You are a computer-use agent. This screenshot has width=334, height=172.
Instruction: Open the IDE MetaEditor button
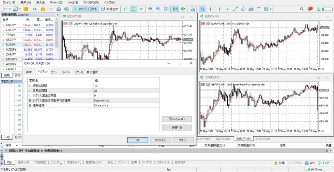[35, 9]
